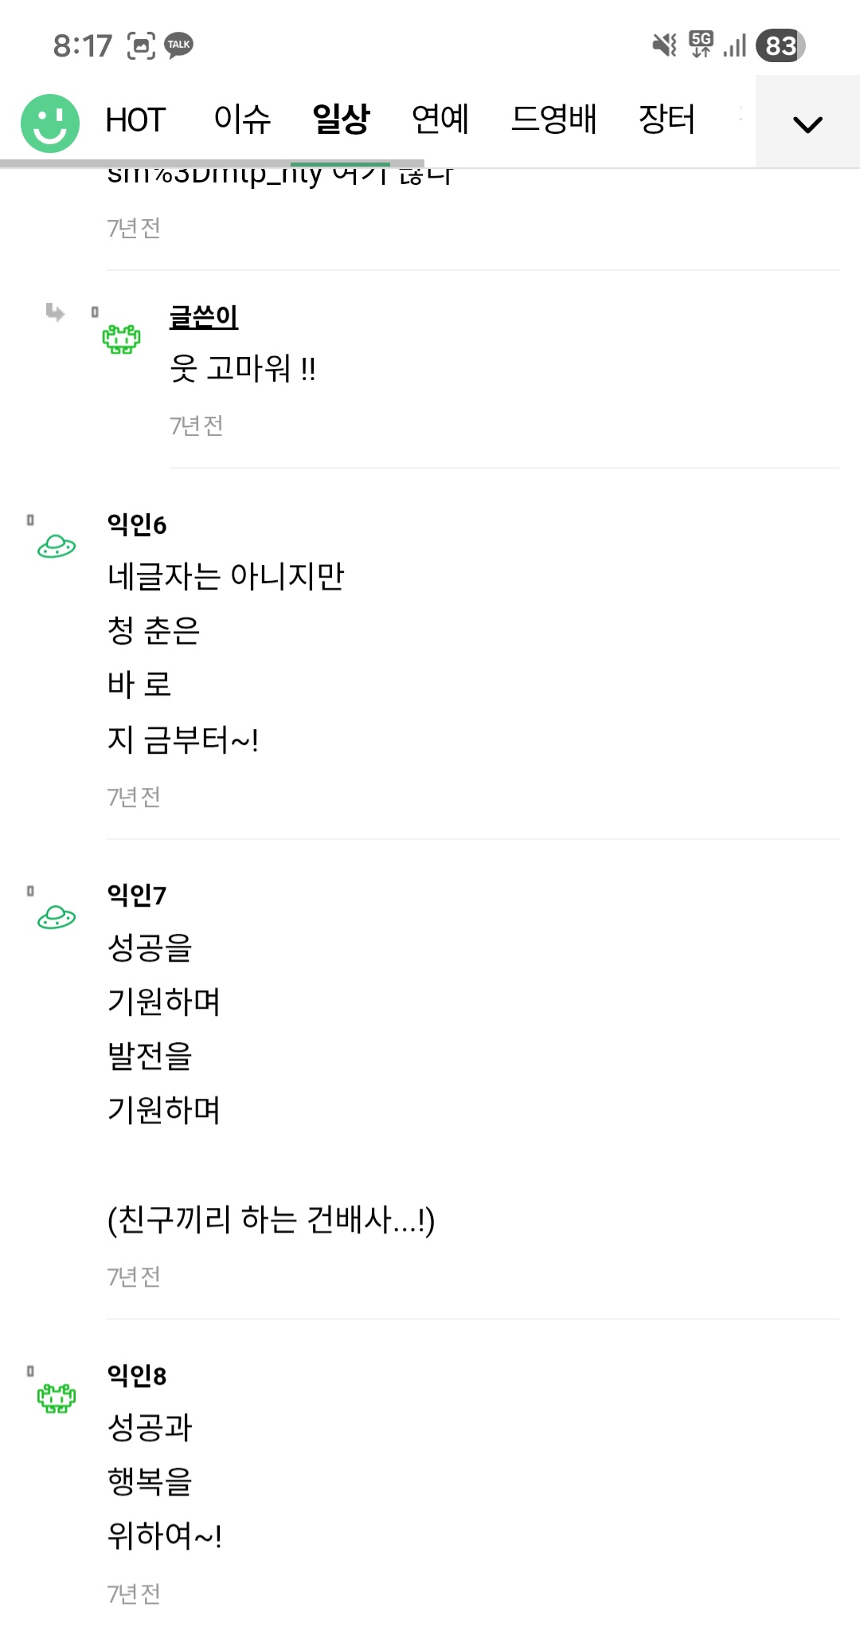Tap the KakaoTalk notification icon in status bar
Image resolution: width=860 pixels, height=1627 pixels.
(x=179, y=45)
